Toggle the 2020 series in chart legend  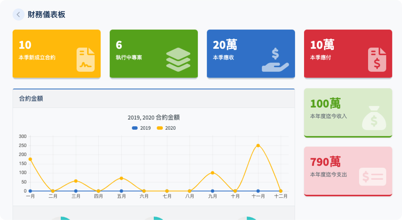point(166,128)
